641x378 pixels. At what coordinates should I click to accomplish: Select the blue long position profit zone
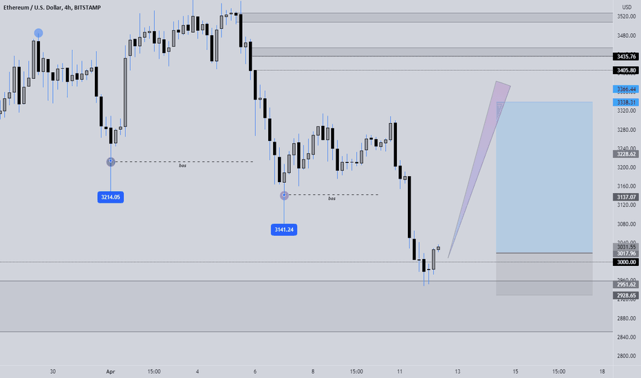(544, 177)
